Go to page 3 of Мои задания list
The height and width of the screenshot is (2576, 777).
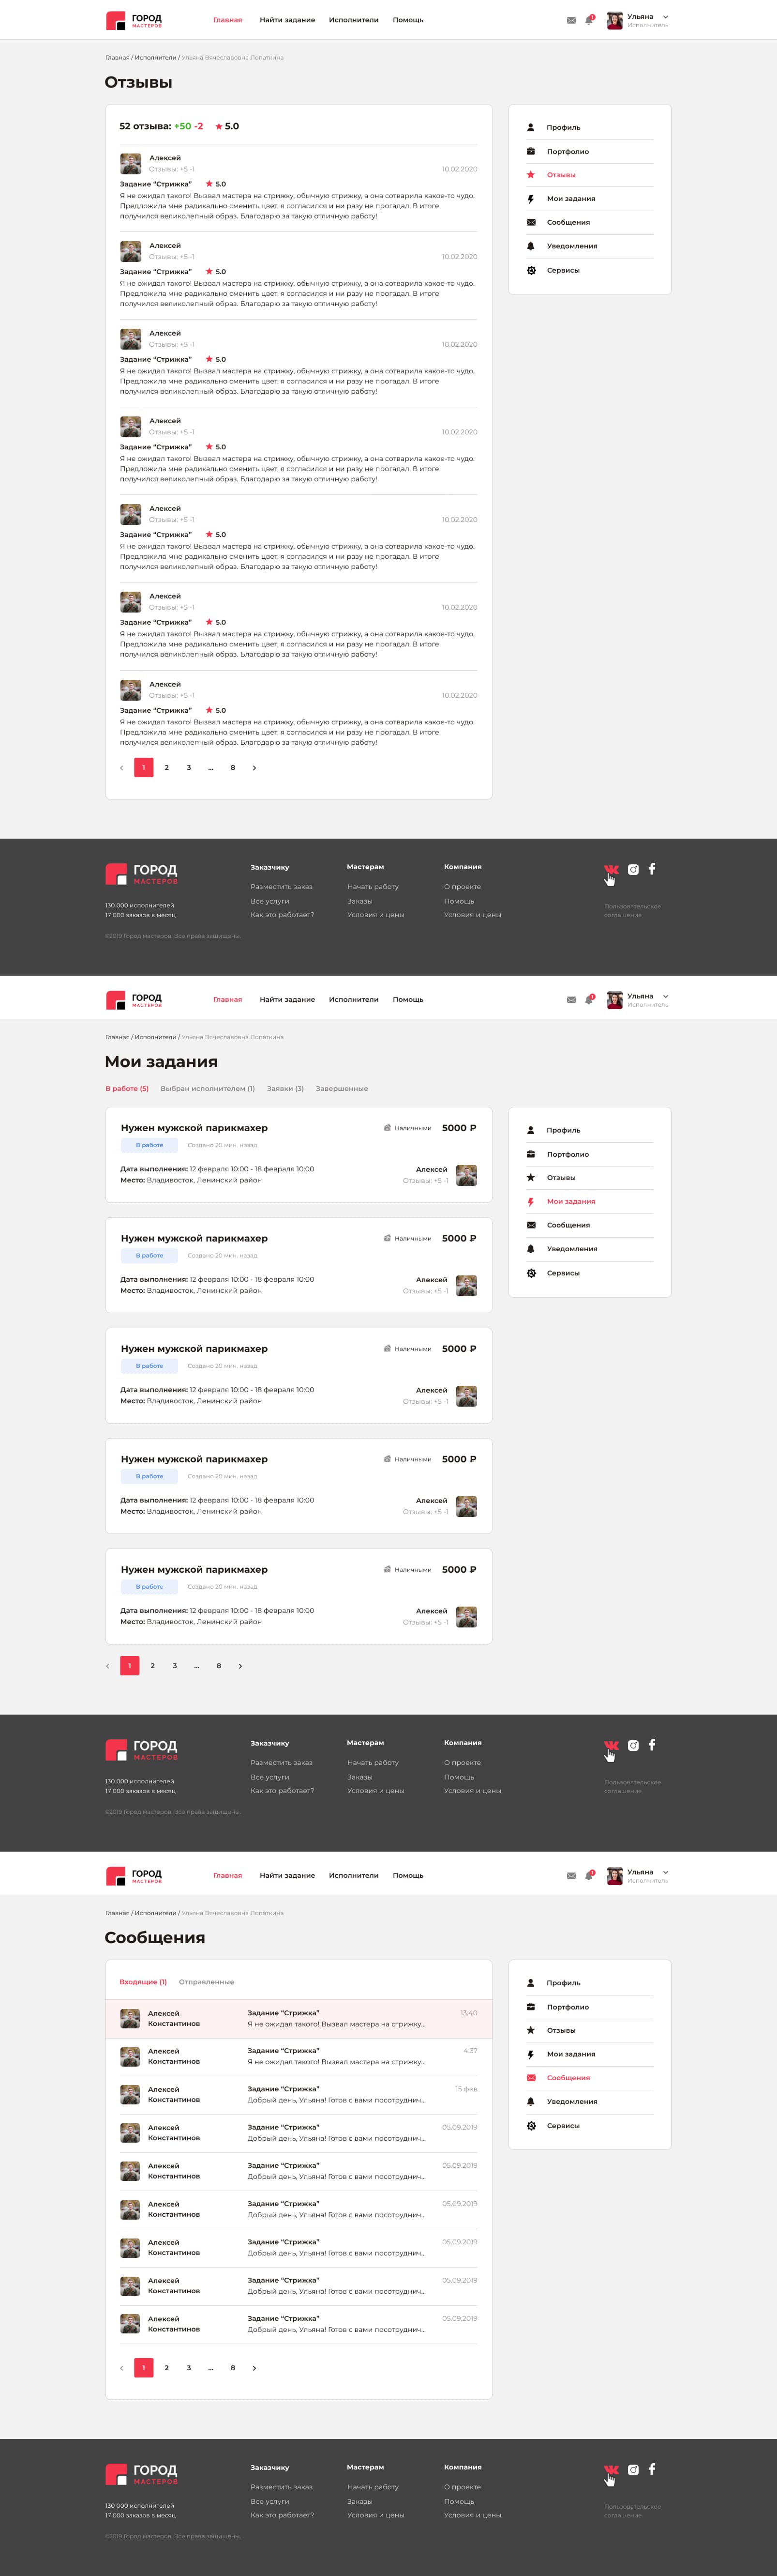[x=175, y=1666]
